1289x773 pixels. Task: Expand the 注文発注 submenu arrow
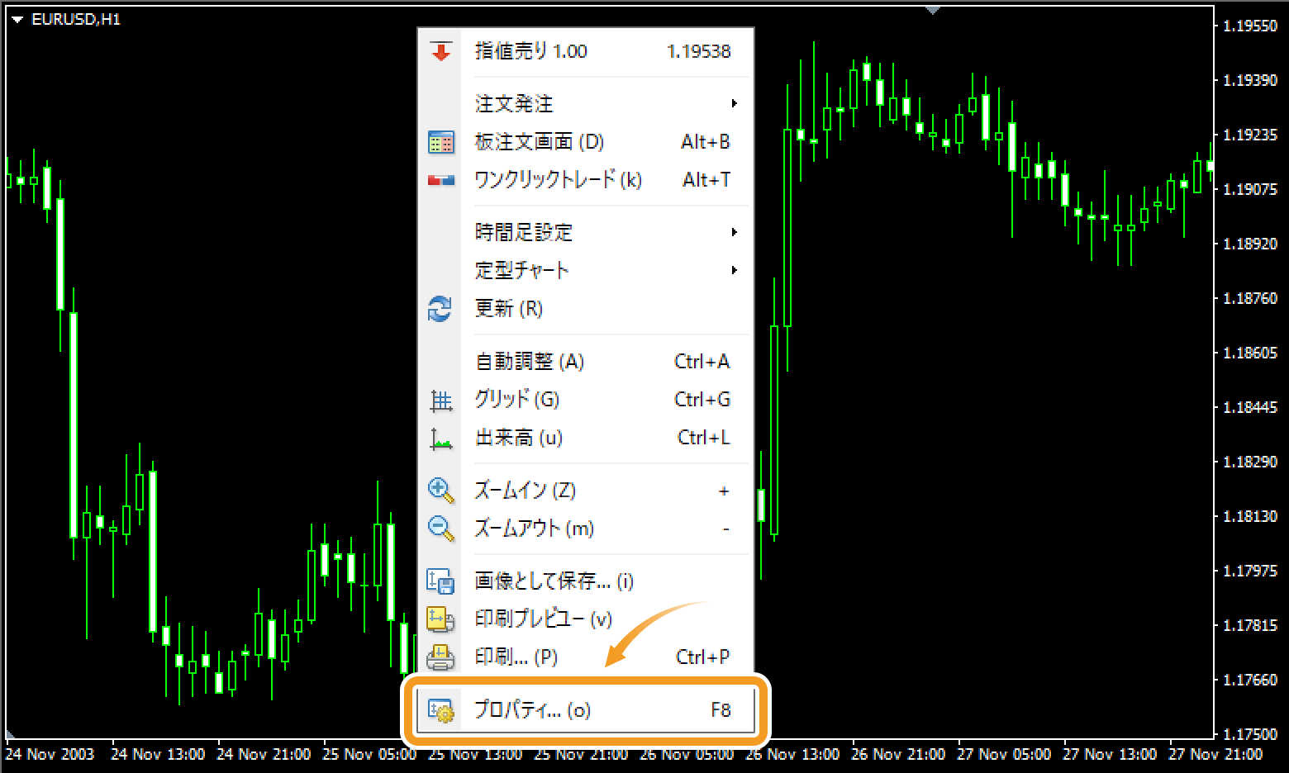pyautogui.click(x=734, y=104)
